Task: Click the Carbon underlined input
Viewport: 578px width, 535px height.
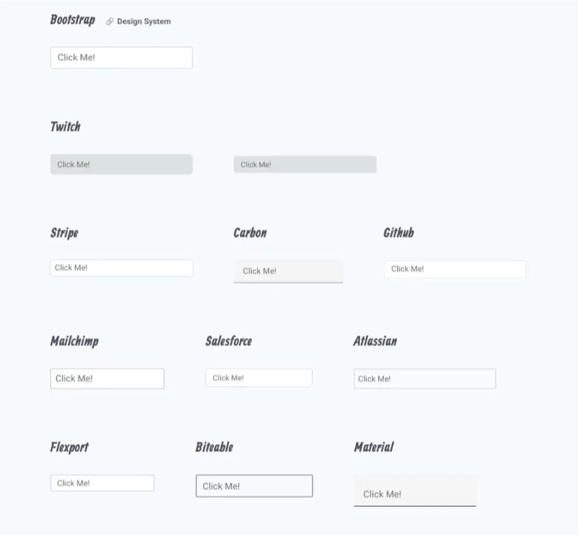Action: [288, 271]
